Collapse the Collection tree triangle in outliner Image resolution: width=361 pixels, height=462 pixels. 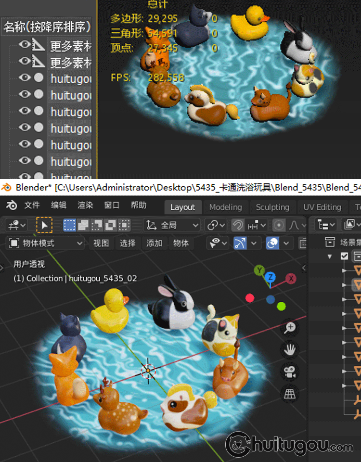(329, 257)
